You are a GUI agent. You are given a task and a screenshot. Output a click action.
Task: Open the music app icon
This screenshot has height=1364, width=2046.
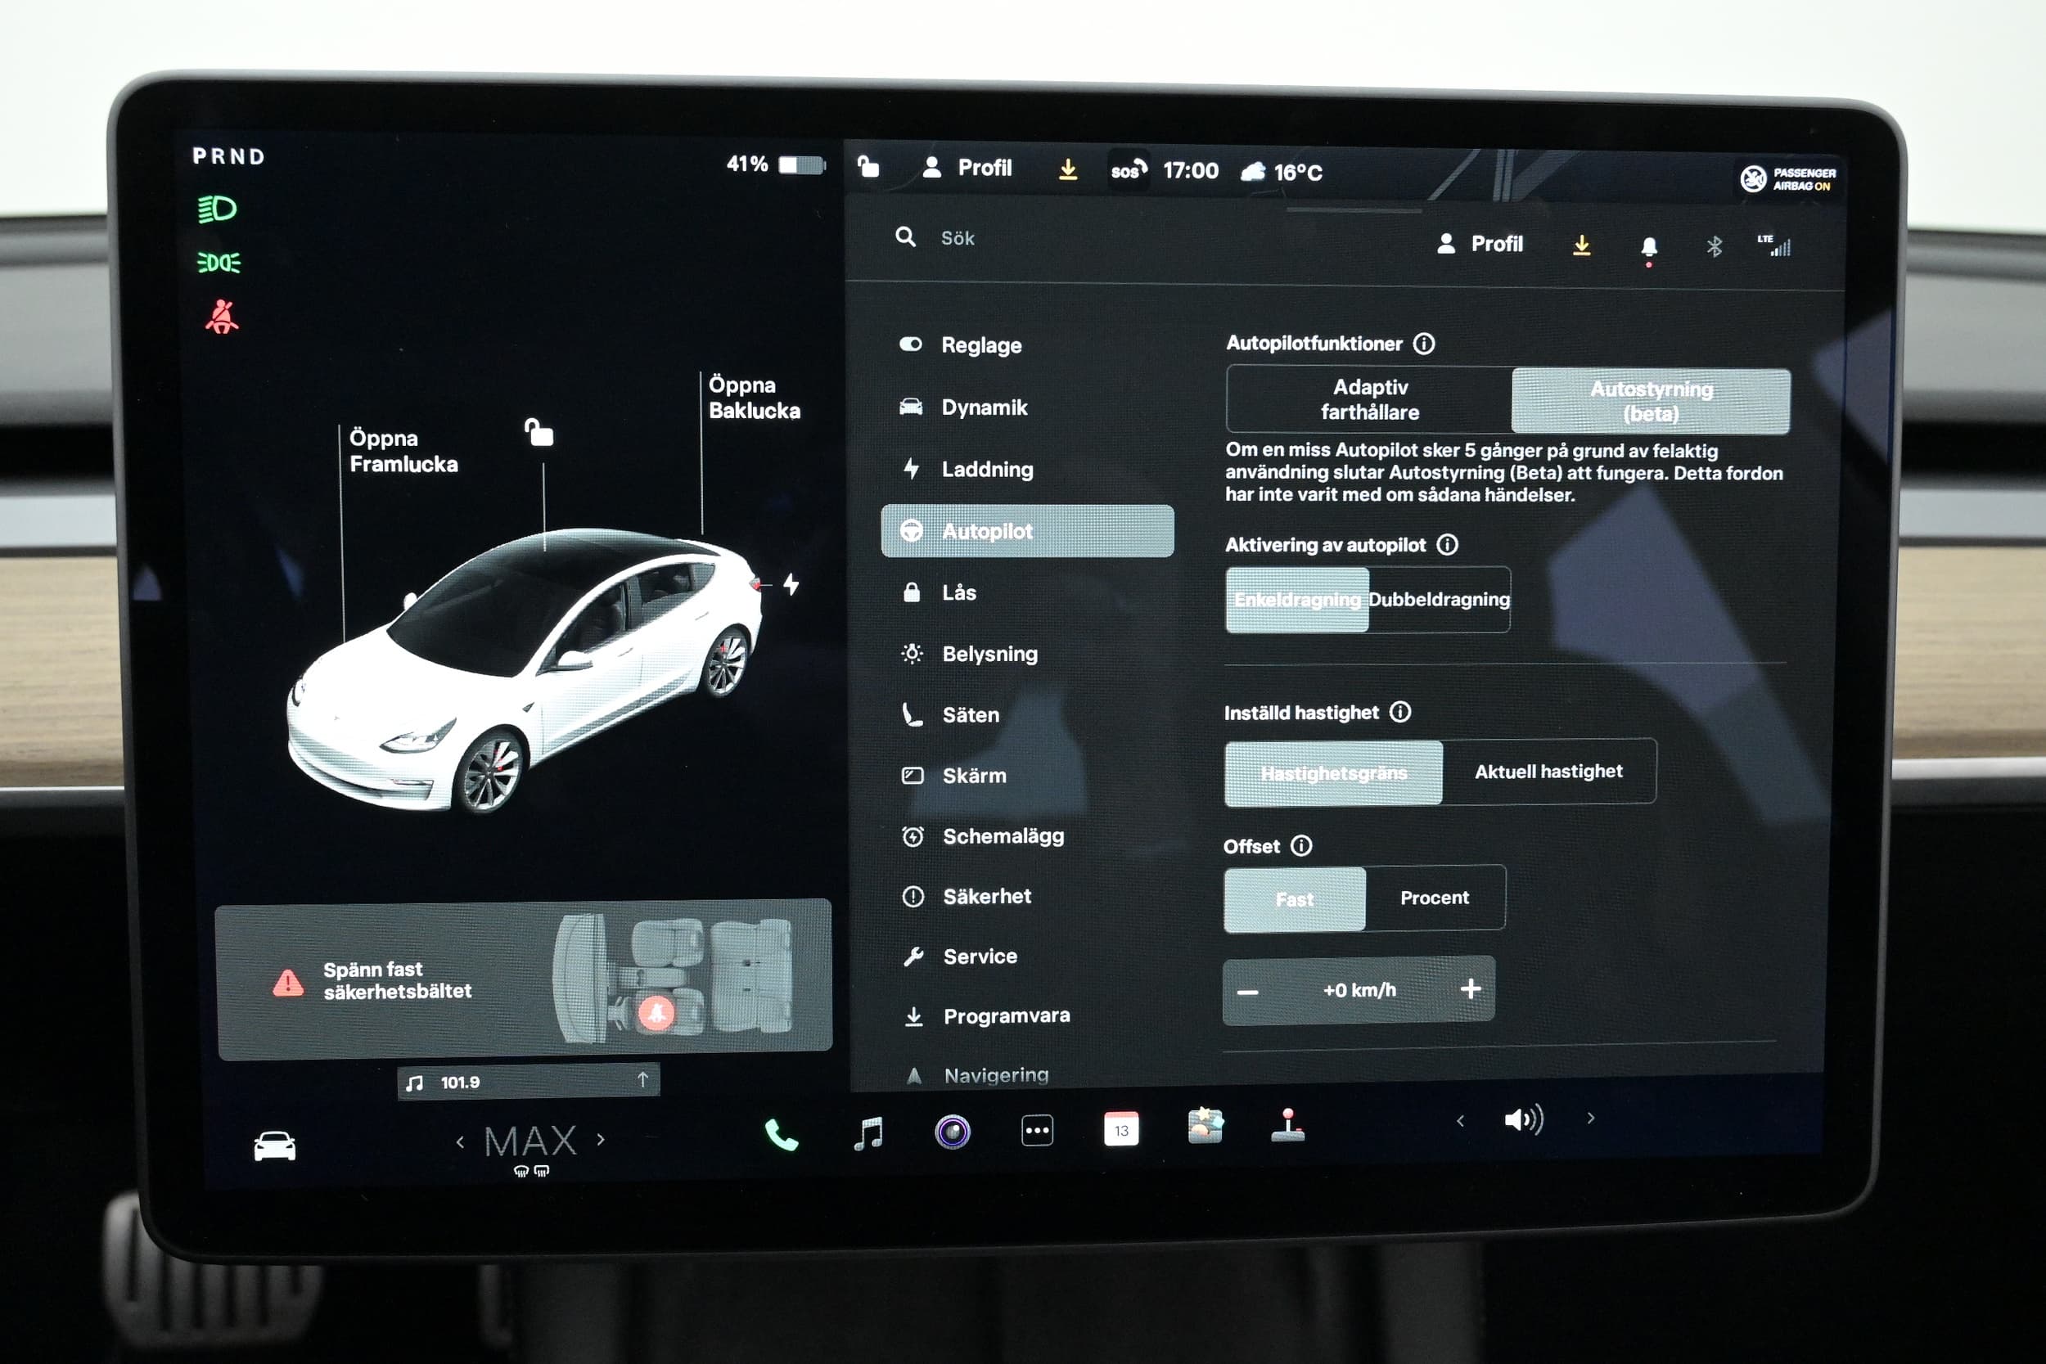(868, 1133)
